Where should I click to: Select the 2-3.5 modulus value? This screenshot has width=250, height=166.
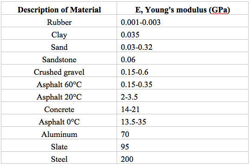pos(129,97)
